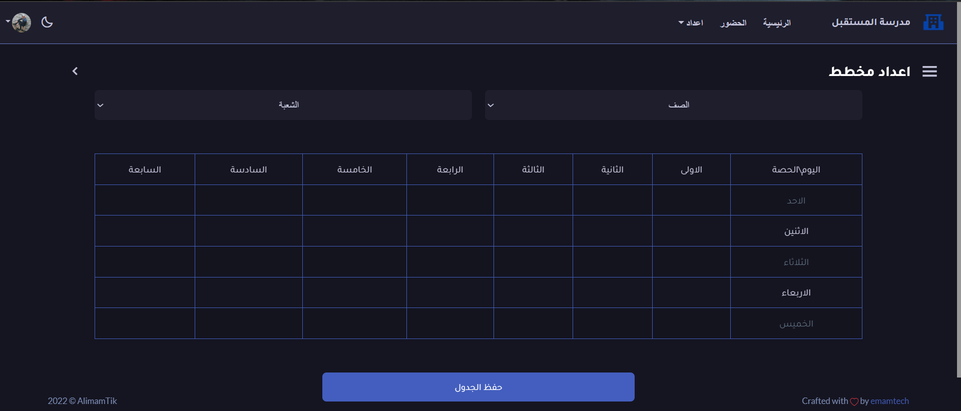Screen dimensions: 961x411
Task: Open the الشعبة section dropdown
Action: pos(283,105)
